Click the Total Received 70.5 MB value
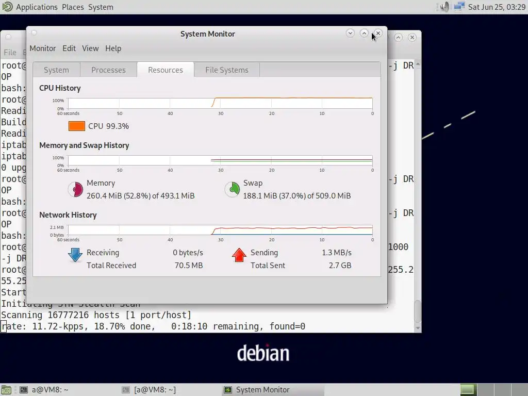 [189, 266]
